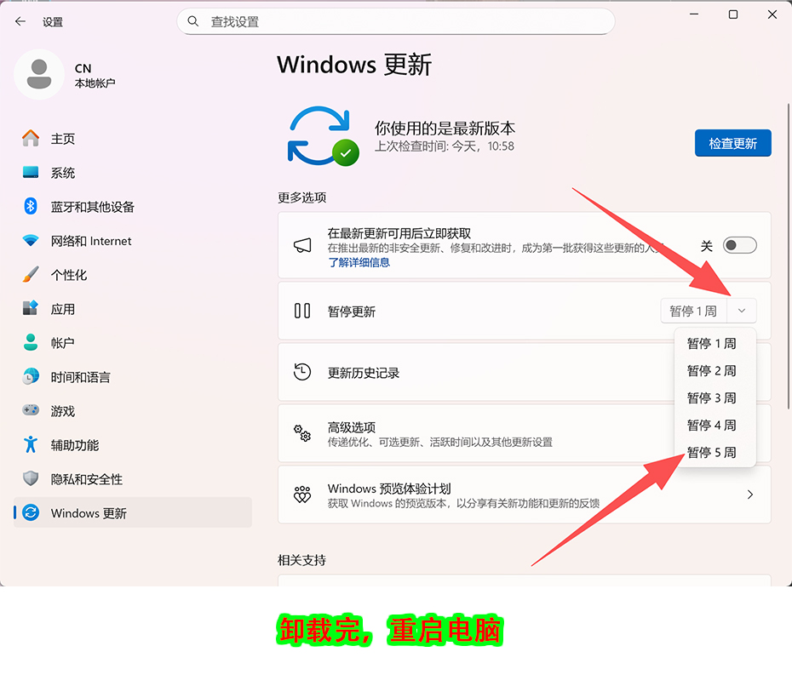Screen dimensions: 792x686
Task: Click the large update sync status icon
Action: click(323, 136)
